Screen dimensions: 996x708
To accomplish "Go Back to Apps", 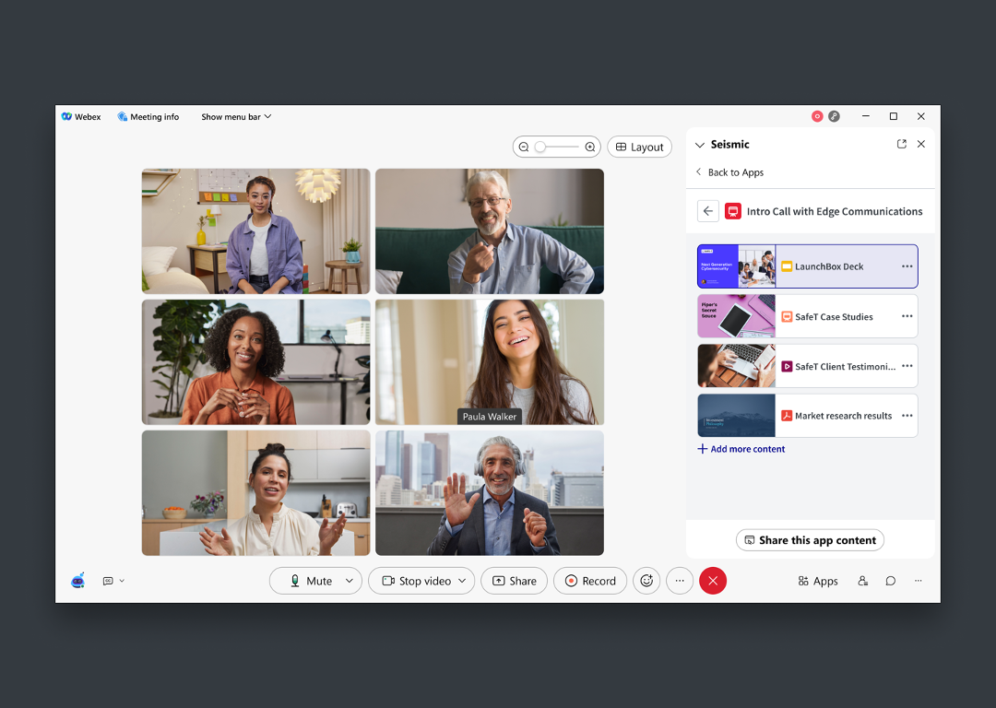I will click(729, 172).
